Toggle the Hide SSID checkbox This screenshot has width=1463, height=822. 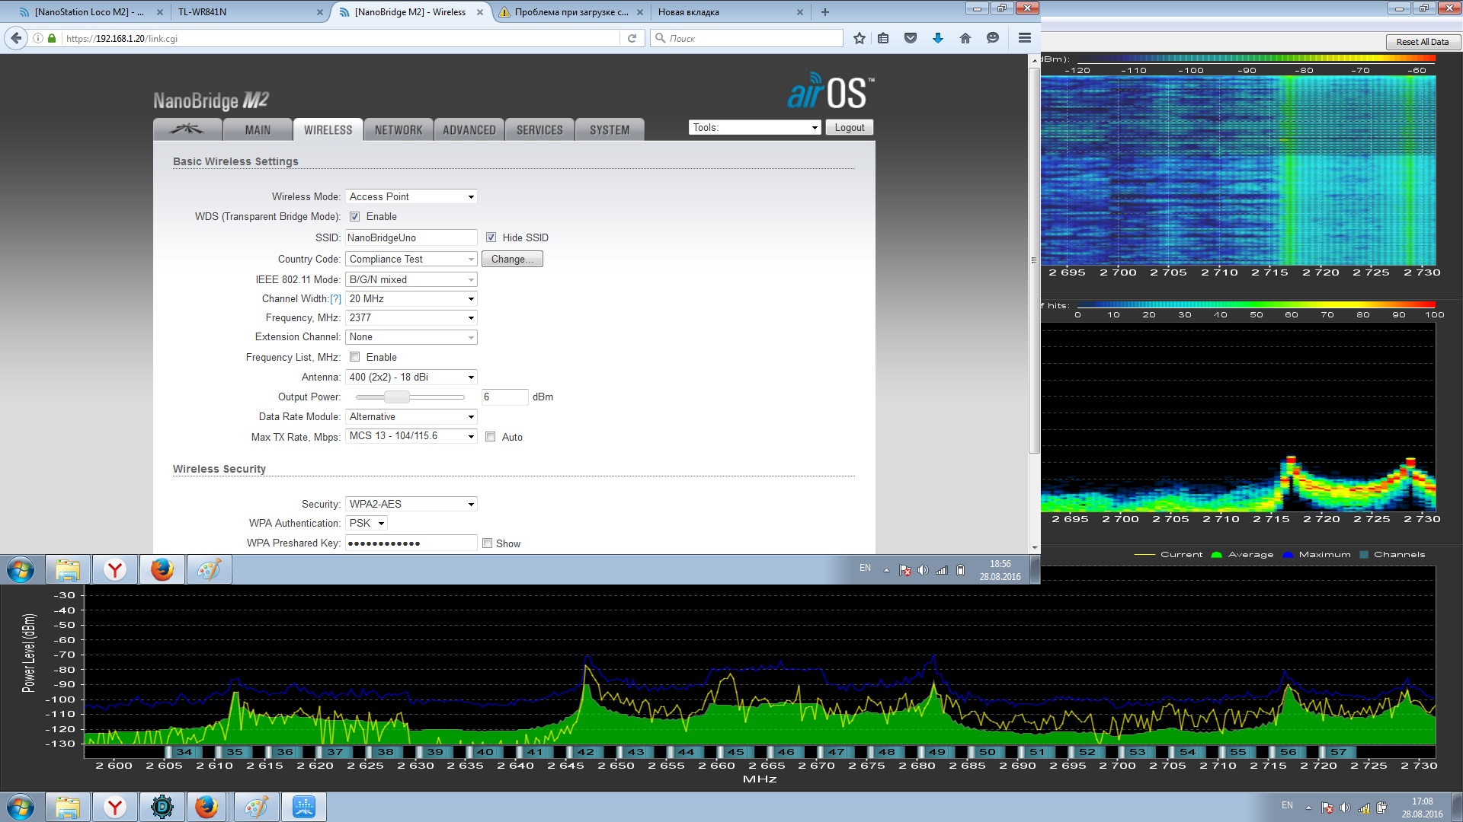tap(491, 237)
